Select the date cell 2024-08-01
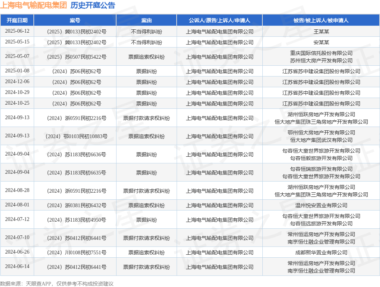 click(17, 205)
